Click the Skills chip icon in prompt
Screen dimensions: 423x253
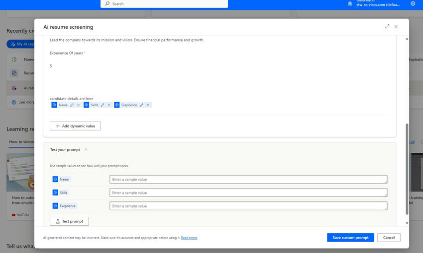tap(86, 105)
